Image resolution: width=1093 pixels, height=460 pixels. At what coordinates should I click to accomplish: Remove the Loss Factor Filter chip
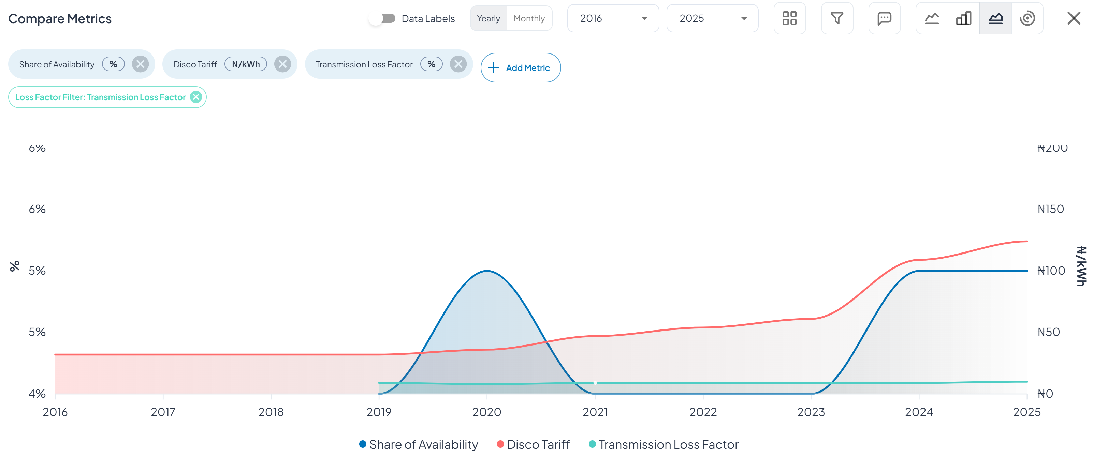click(x=195, y=97)
